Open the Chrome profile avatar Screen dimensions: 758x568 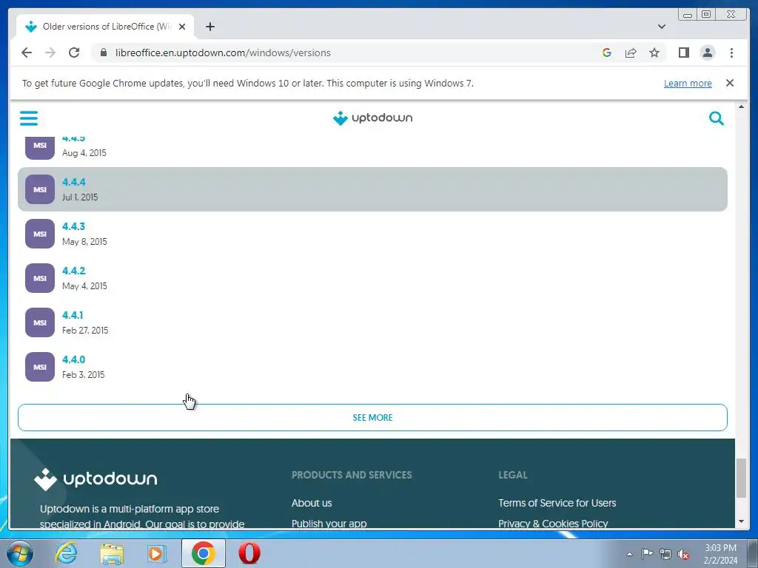click(707, 53)
